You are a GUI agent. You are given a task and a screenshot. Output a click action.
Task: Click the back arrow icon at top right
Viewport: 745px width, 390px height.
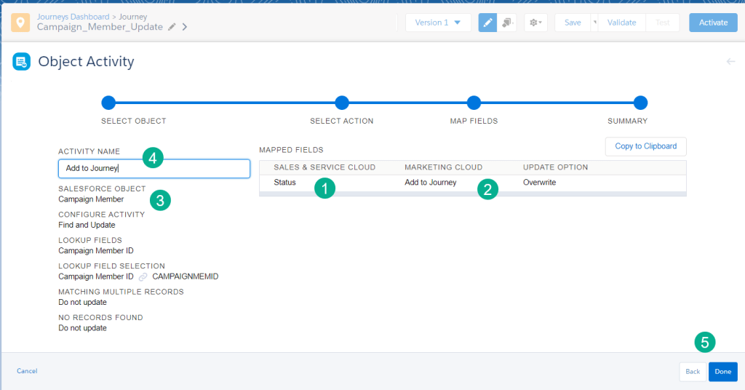point(730,62)
